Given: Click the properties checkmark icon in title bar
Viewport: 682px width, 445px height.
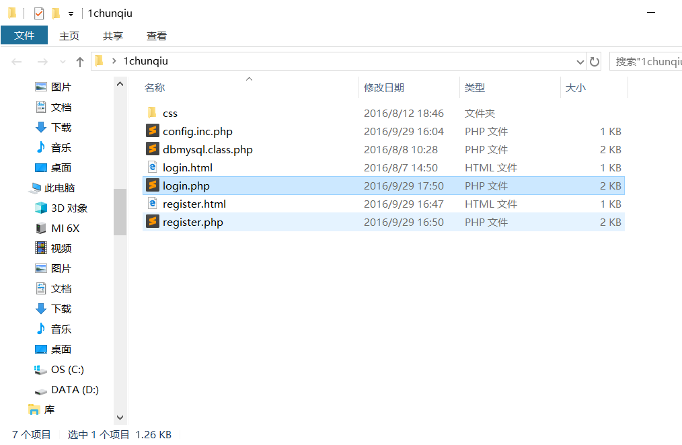Looking at the screenshot, I should tap(39, 13).
